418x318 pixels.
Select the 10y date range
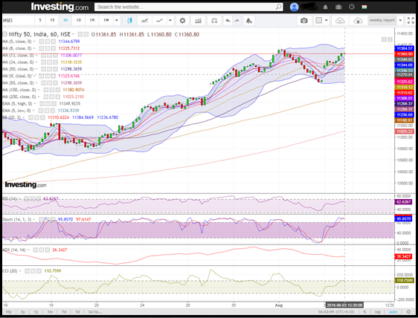pyautogui.click(x=8, y=312)
